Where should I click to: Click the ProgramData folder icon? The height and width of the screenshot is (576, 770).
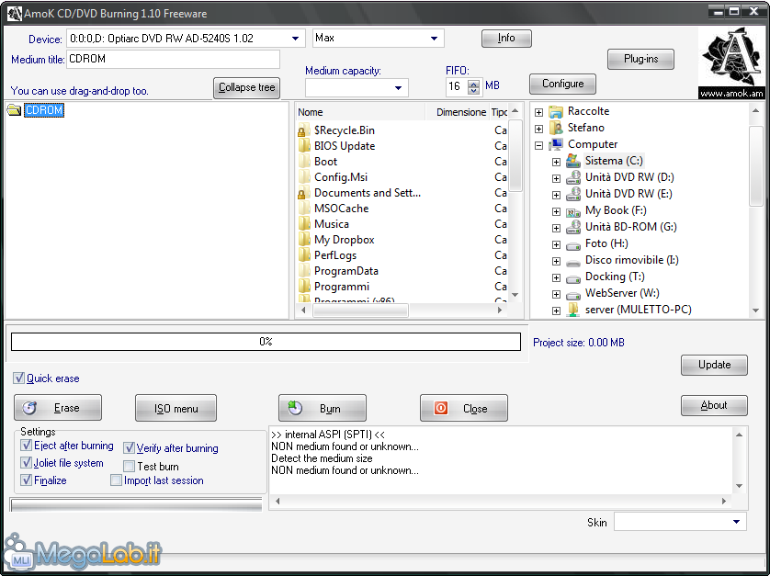(304, 271)
